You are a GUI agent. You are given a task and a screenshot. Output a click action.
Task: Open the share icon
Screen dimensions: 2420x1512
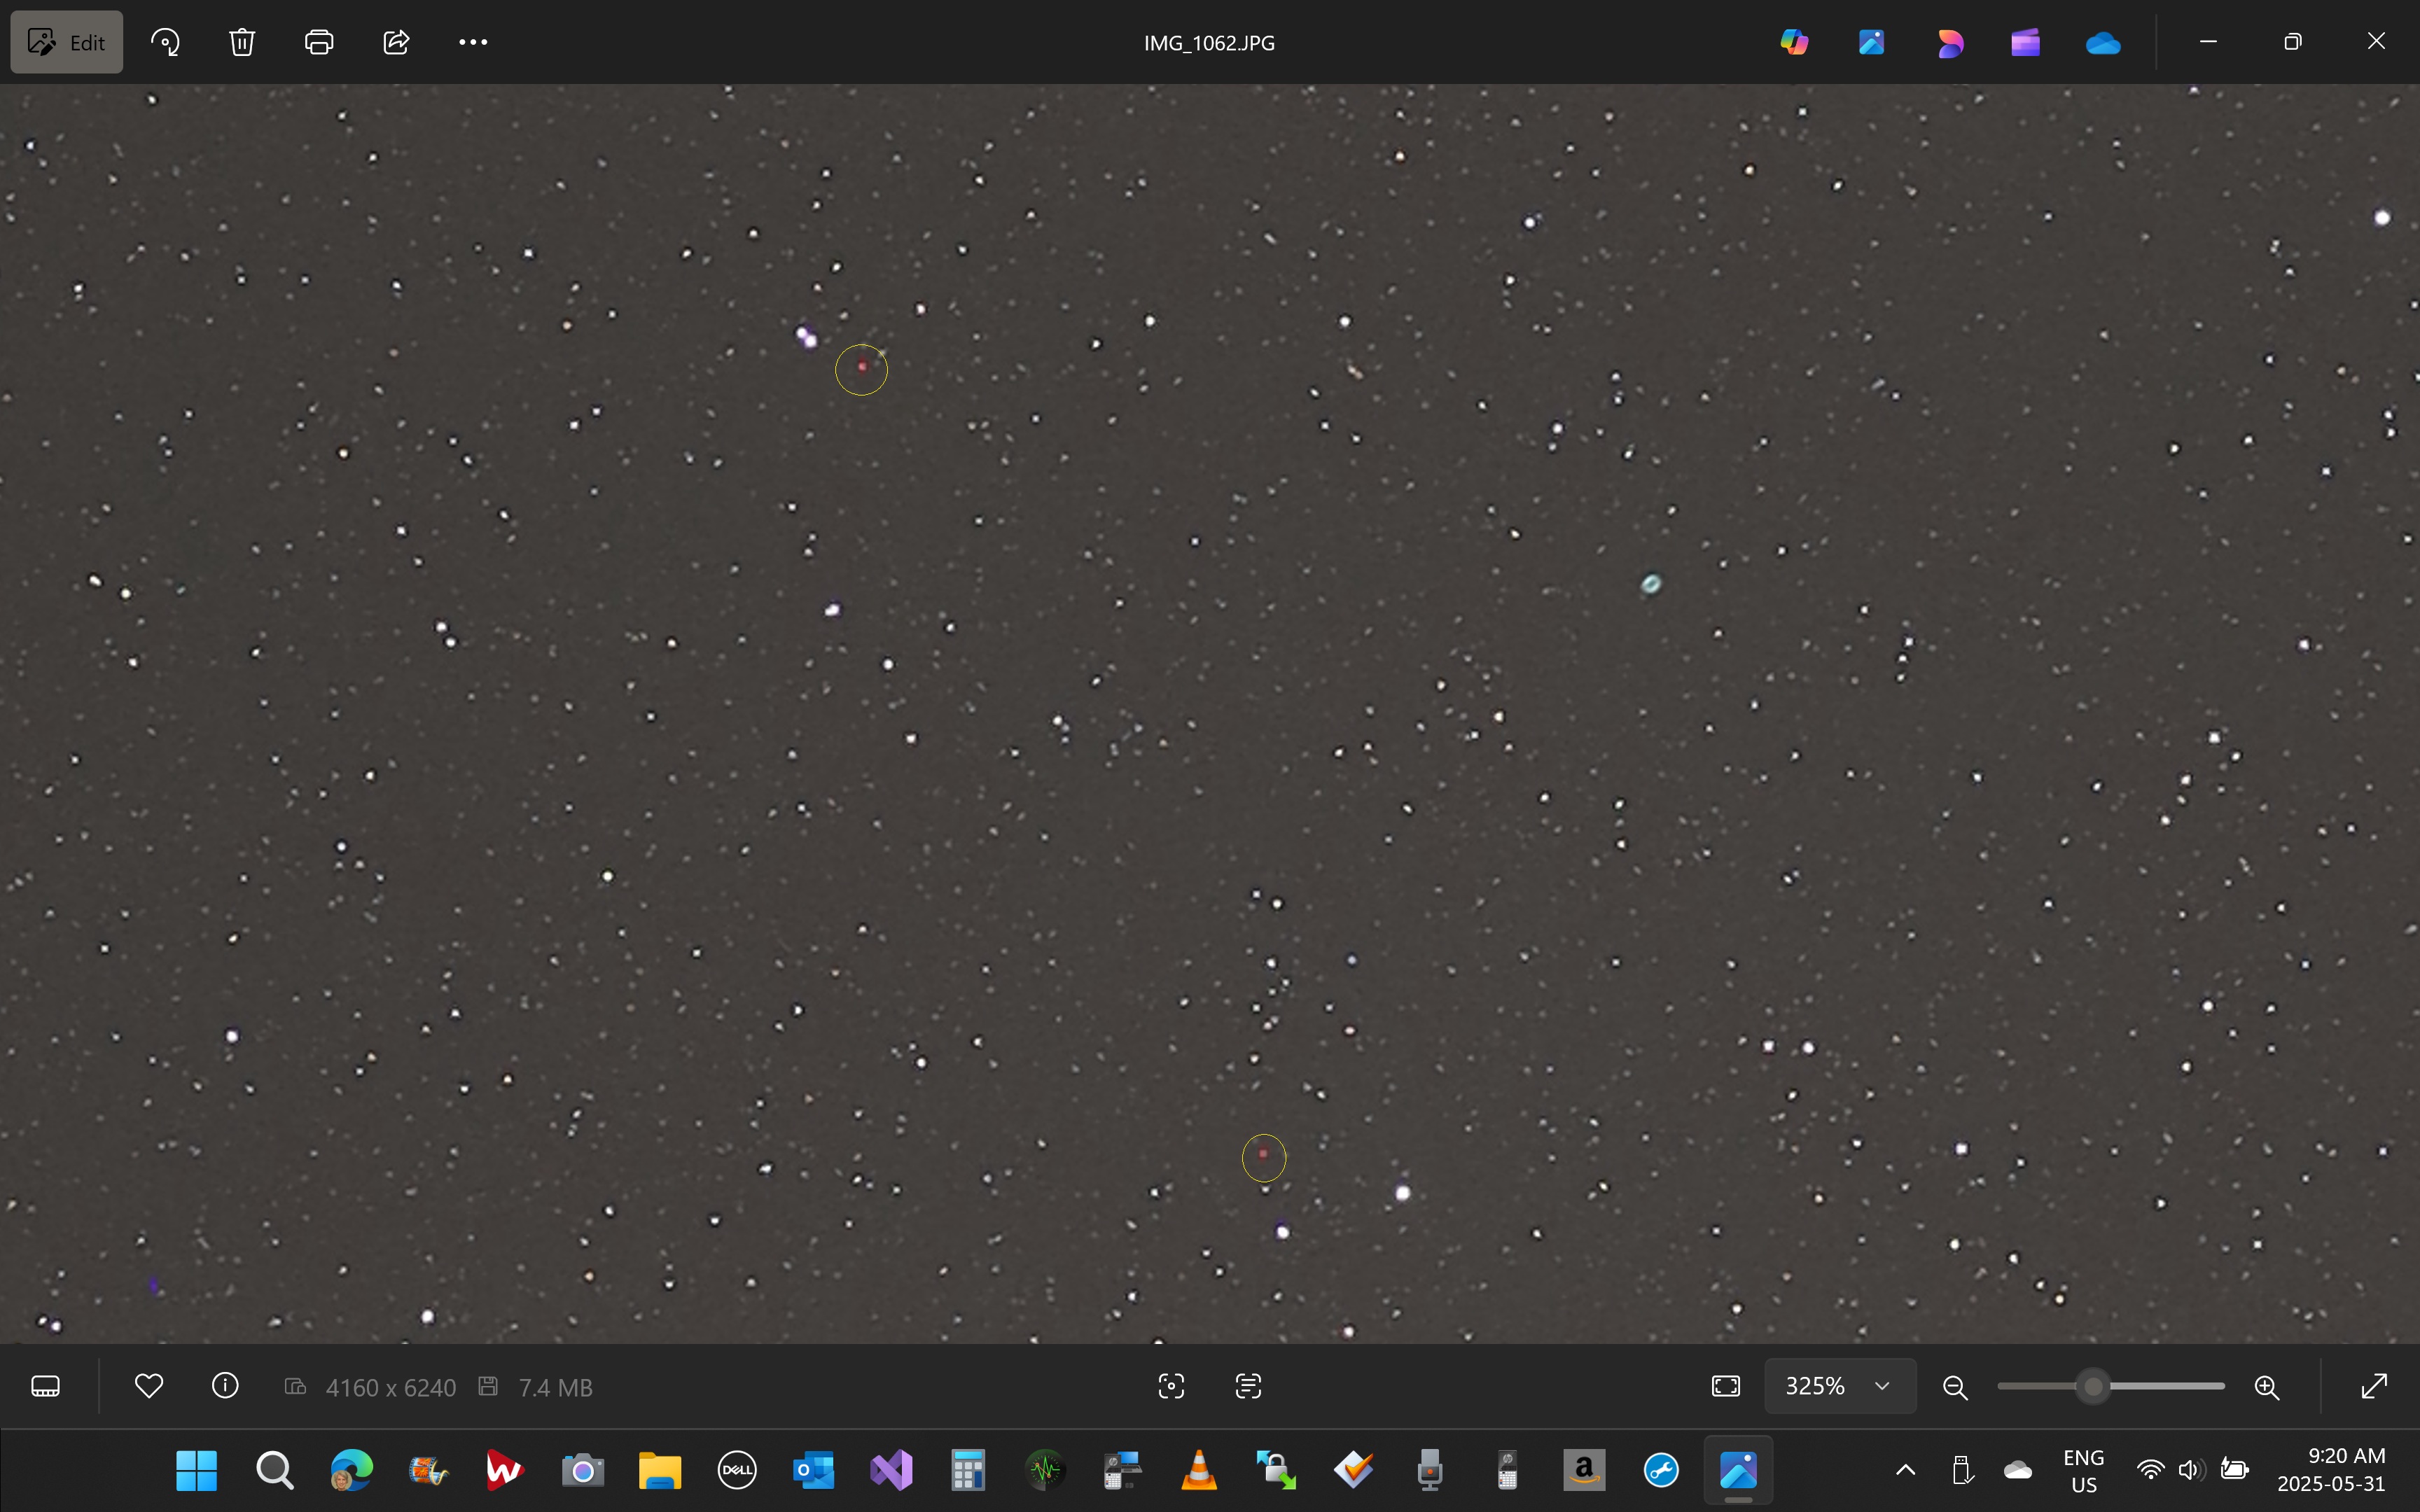pyautogui.click(x=396, y=42)
